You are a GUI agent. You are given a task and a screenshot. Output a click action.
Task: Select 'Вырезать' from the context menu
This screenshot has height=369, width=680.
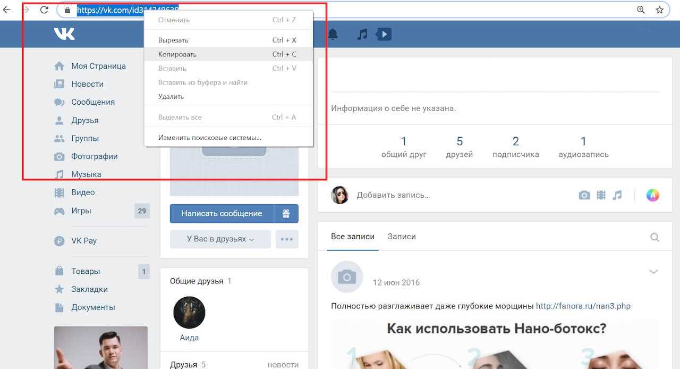pos(173,40)
